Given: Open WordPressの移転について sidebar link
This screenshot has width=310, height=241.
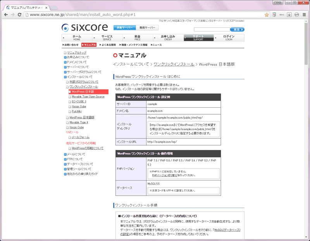Looking at the screenshot, I should click(88, 148).
